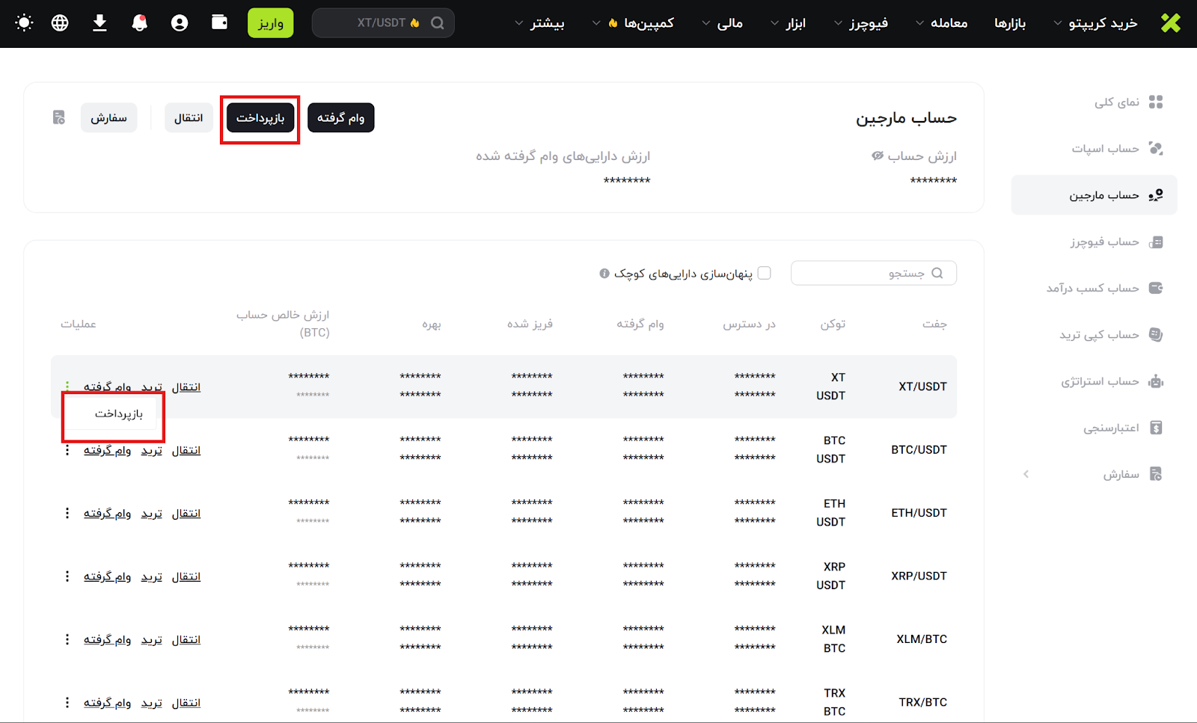Click the download app icon
The width and height of the screenshot is (1197, 723).
tap(100, 23)
